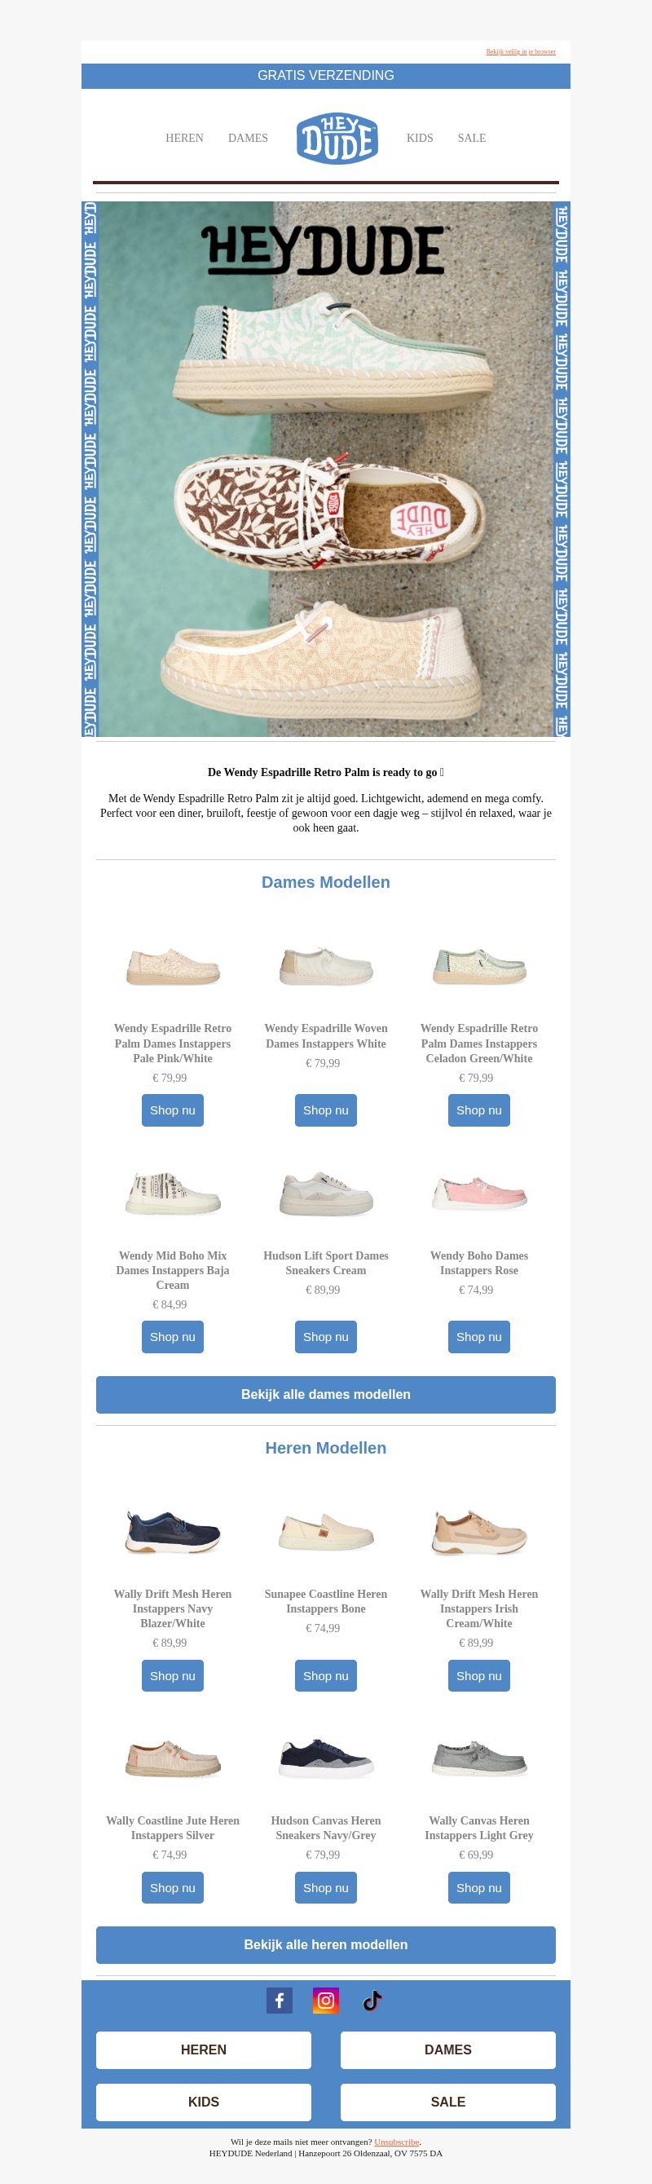Click 'Bekijk veilig in je browser' link
The image size is (652, 2184).
pyautogui.click(x=521, y=51)
